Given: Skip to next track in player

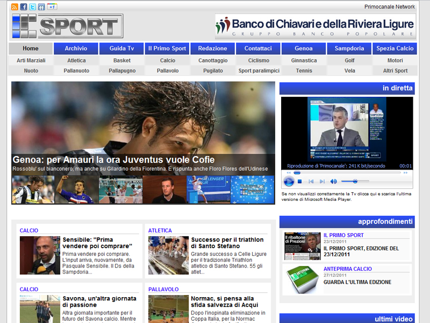Looking at the screenshot, I should pos(322,181).
